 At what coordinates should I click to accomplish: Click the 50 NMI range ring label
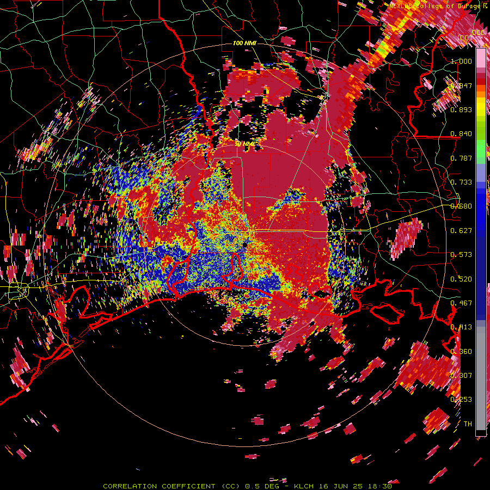(x=245, y=144)
